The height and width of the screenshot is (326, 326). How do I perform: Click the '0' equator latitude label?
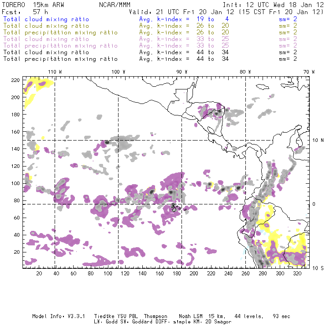tap(314, 204)
